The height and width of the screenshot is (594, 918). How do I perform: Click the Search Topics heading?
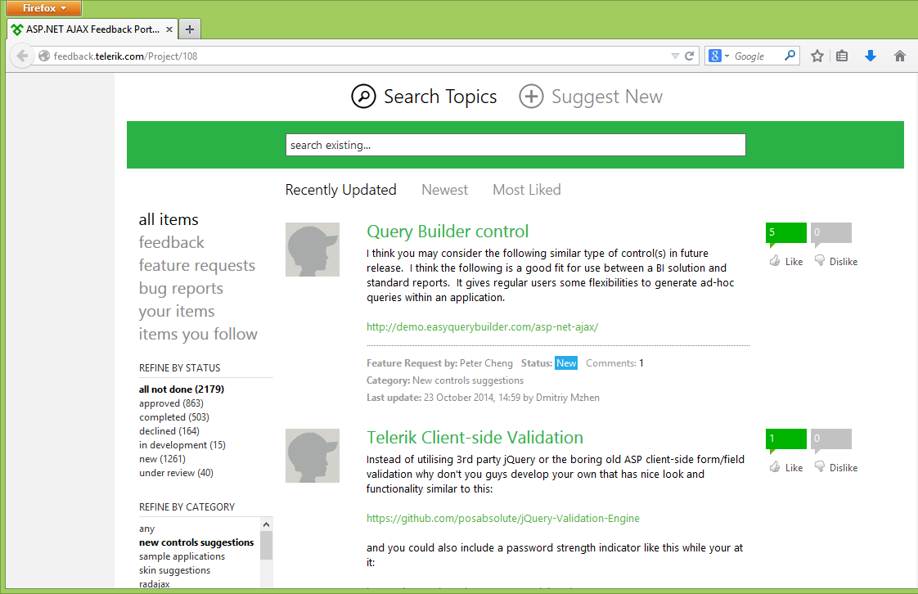click(x=440, y=97)
